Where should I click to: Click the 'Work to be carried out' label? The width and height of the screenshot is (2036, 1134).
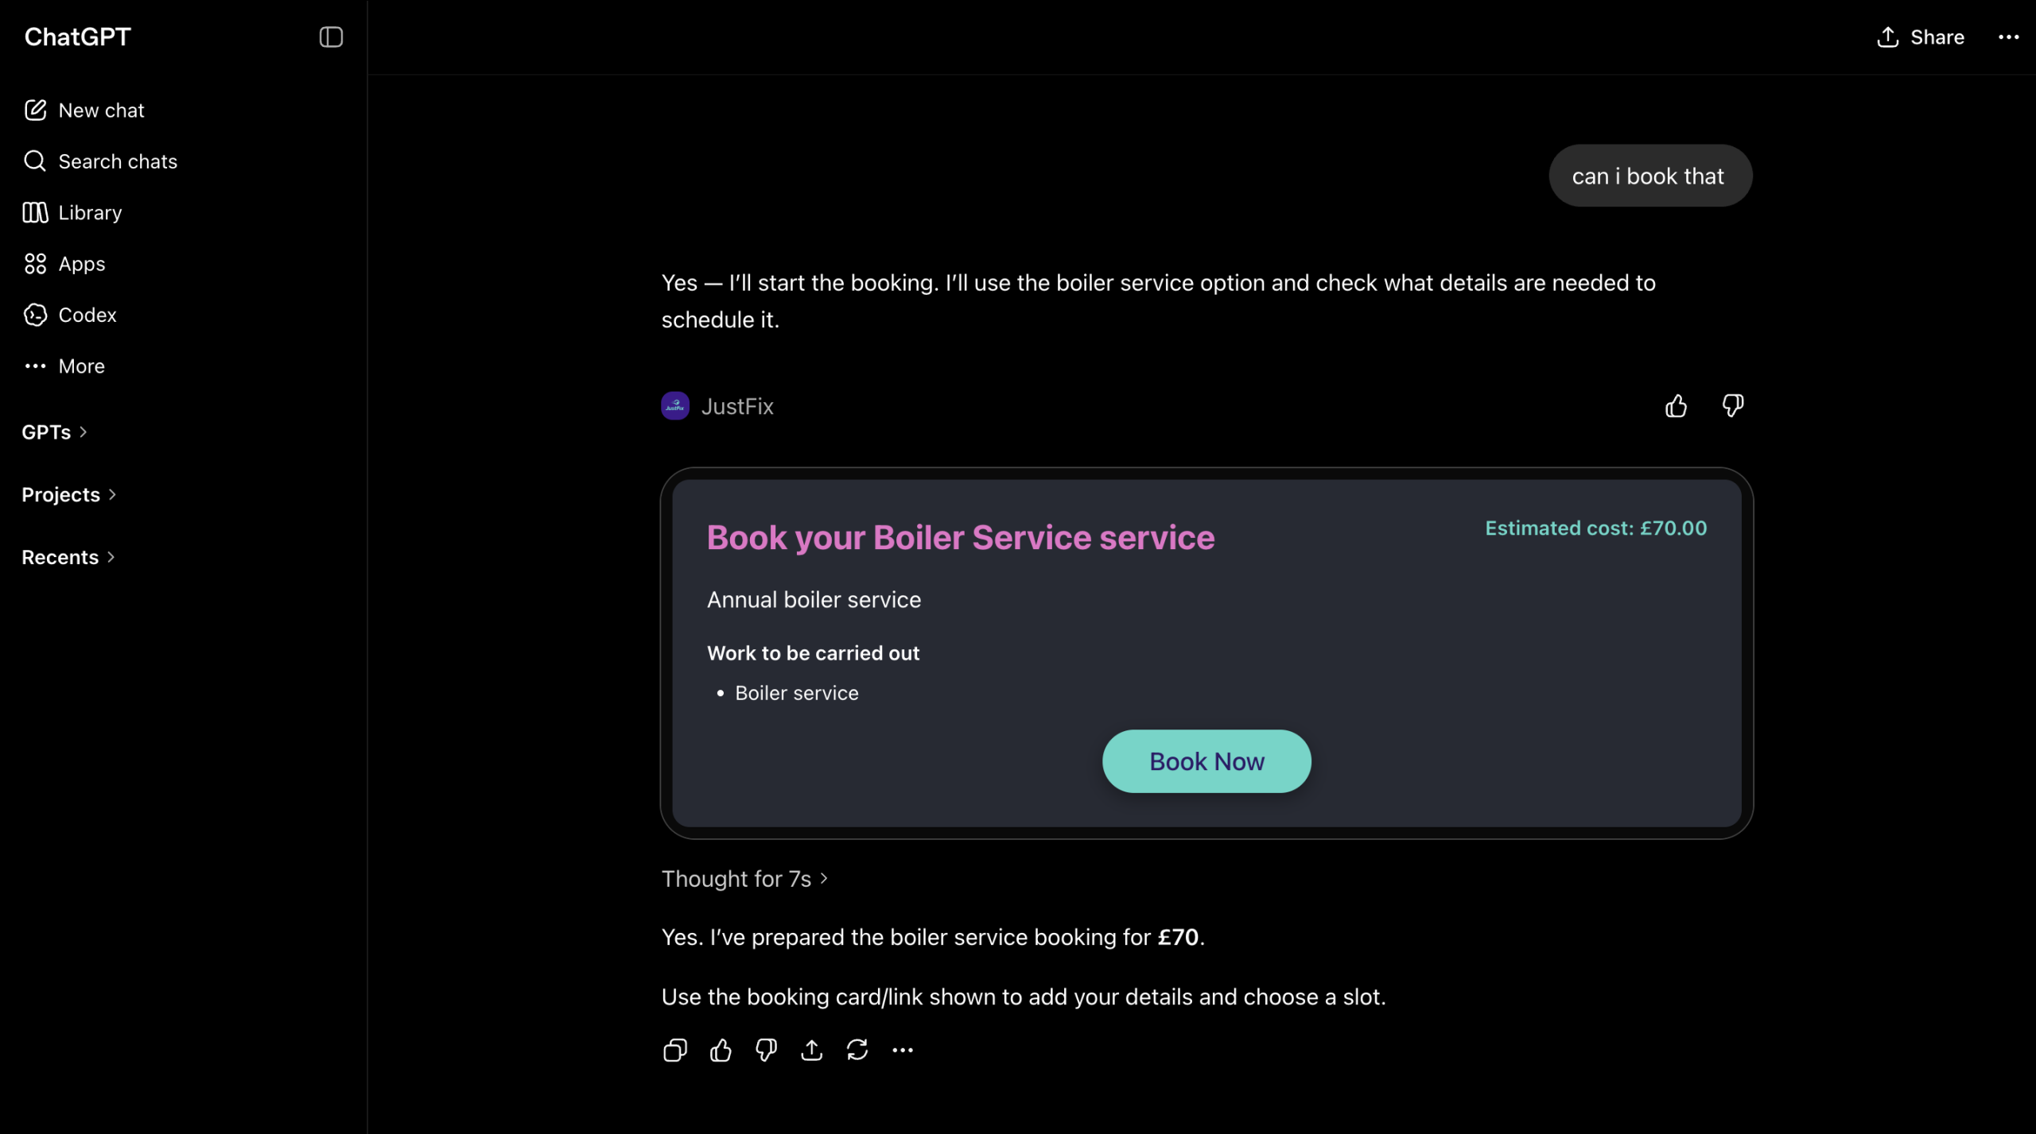click(813, 653)
